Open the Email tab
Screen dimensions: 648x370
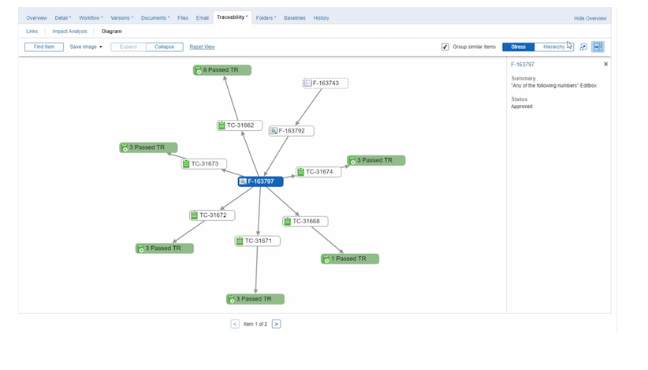[202, 18]
